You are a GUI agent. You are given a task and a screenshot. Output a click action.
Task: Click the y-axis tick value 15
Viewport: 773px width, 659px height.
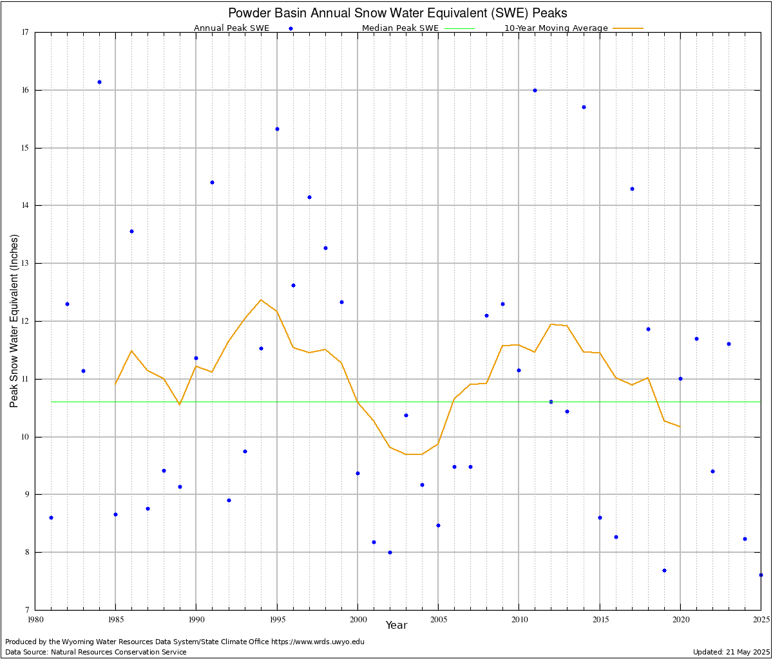click(x=26, y=148)
